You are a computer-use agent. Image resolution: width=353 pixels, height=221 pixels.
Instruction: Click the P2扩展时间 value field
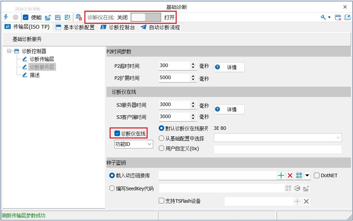point(174,78)
